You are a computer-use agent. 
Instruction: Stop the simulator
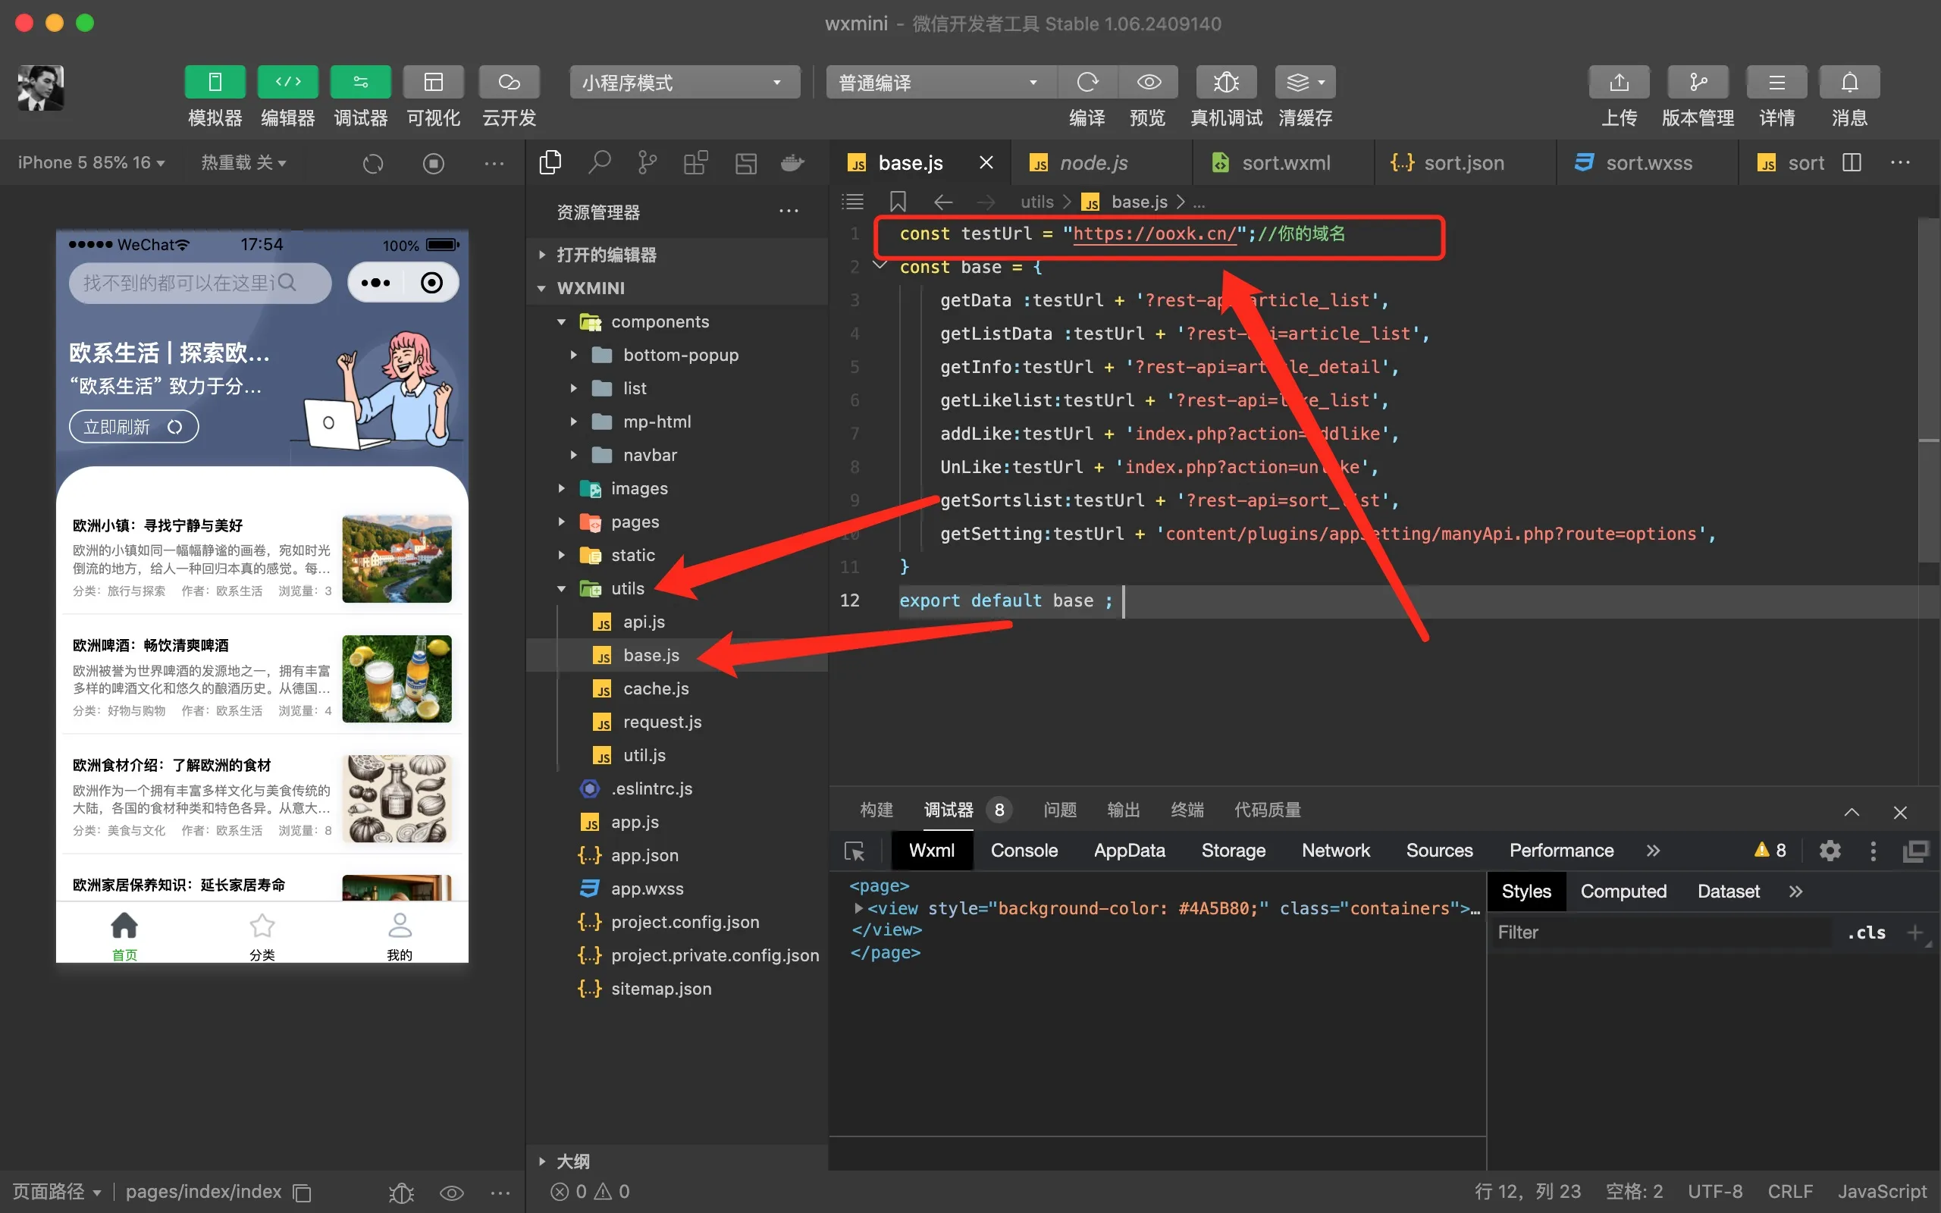[x=433, y=164]
